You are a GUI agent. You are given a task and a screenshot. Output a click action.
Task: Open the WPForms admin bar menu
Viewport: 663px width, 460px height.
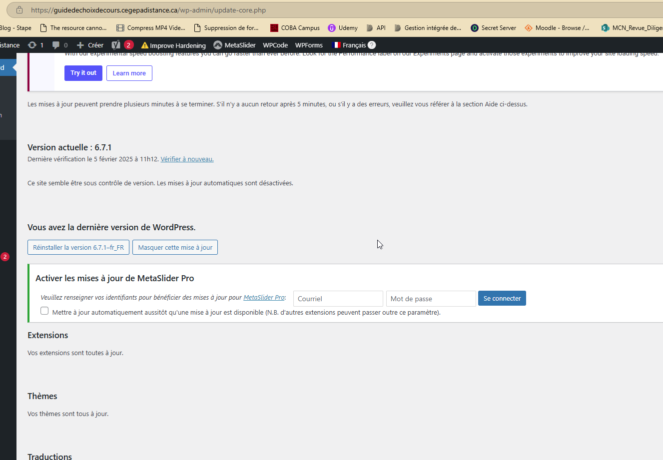309,45
